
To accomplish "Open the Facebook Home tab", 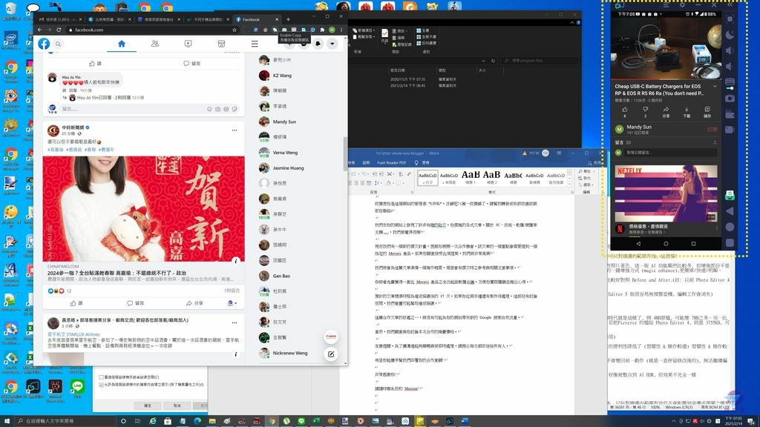I will (x=121, y=44).
